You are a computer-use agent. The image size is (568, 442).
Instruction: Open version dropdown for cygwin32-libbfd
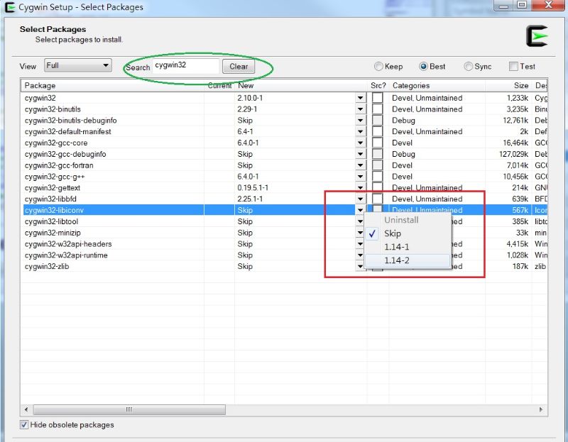[360, 199]
